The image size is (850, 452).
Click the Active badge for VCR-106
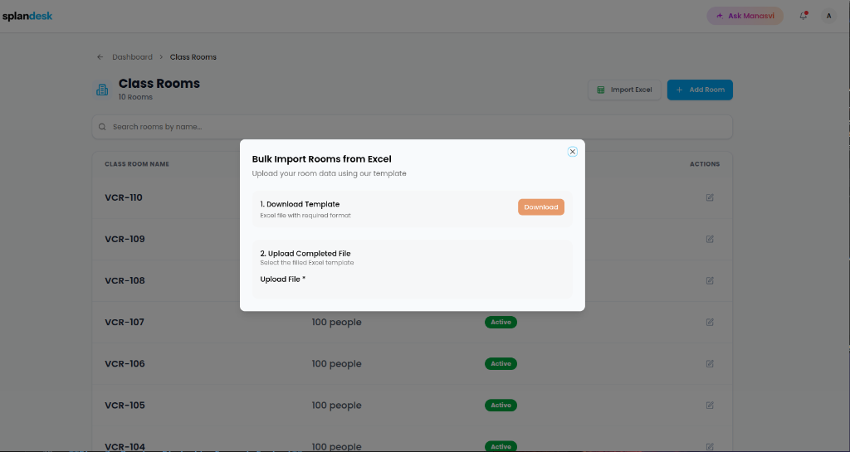501,364
